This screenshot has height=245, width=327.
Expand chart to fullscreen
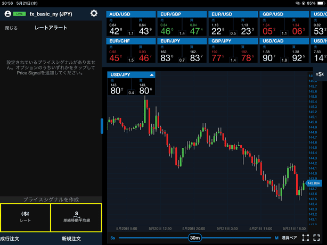tap(316, 238)
